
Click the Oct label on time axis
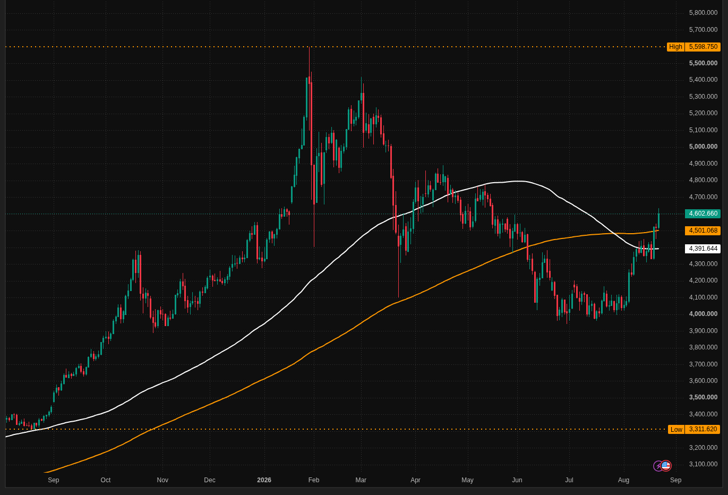pyautogui.click(x=106, y=480)
